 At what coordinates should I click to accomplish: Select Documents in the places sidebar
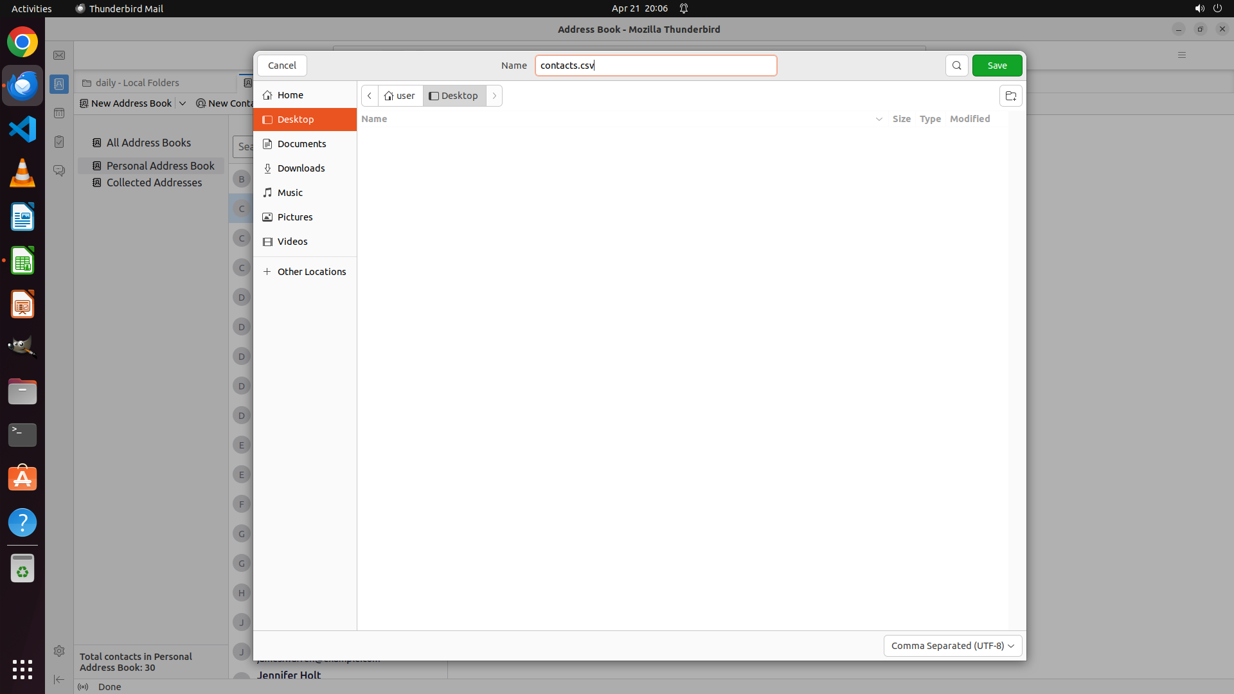tap(301, 144)
